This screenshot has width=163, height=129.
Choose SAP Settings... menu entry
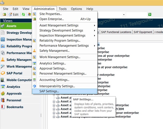tap(65, 91)
